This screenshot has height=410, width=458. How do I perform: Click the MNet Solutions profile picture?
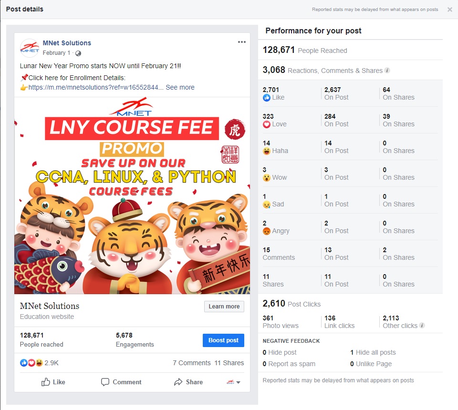click(30, 48)
